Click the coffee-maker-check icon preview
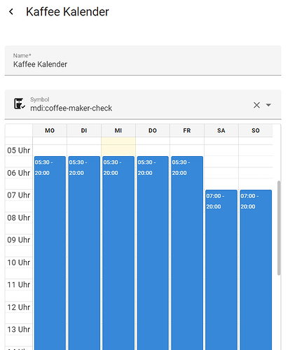 (x=19, y=104)
